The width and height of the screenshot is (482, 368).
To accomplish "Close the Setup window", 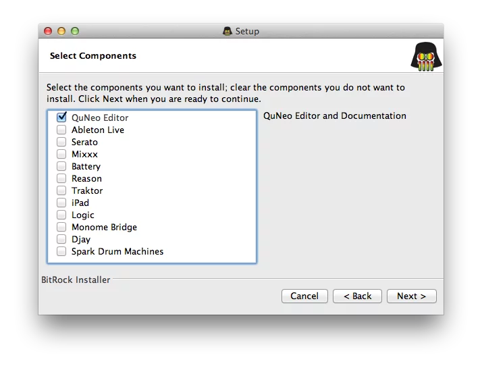I will 48,31.
